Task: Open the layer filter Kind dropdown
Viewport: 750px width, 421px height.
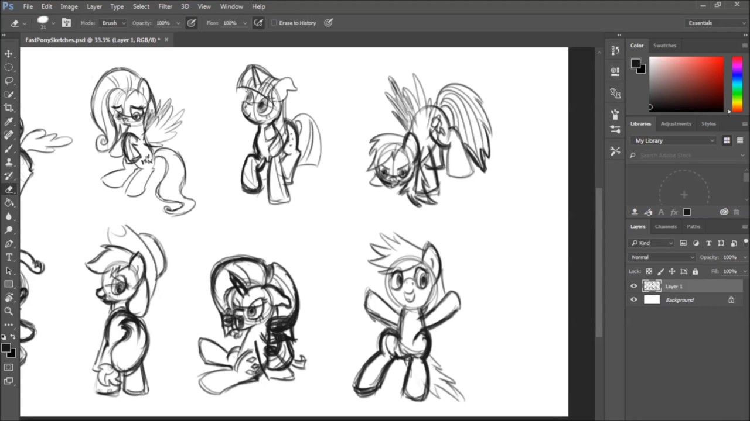Action: click(653, 243)
